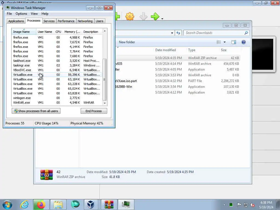Click the muted volume tray icon
The image size is (280, 210).
252,205
